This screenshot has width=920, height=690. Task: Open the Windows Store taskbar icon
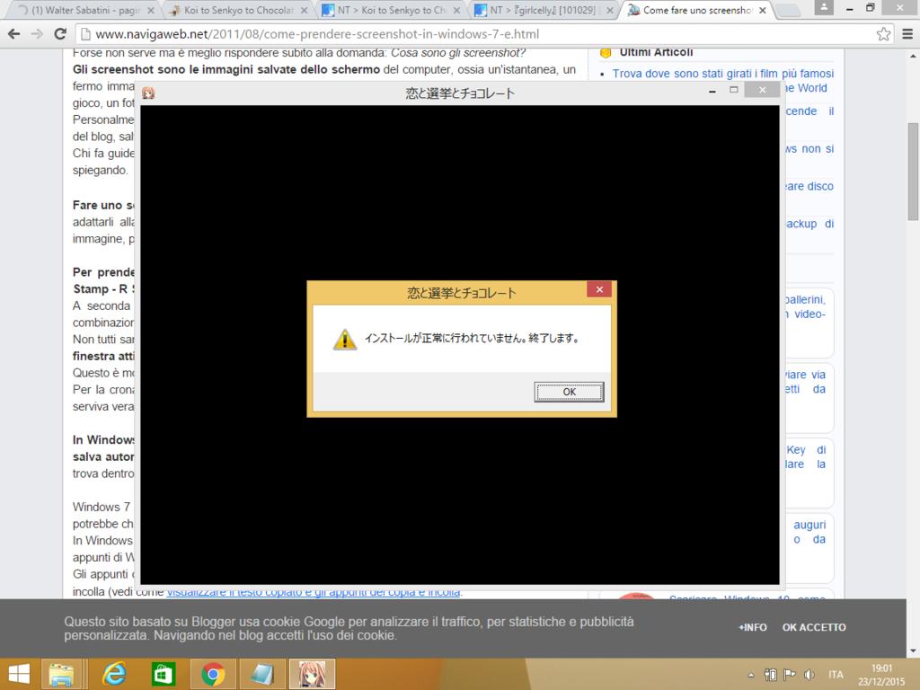coord(164,674)
